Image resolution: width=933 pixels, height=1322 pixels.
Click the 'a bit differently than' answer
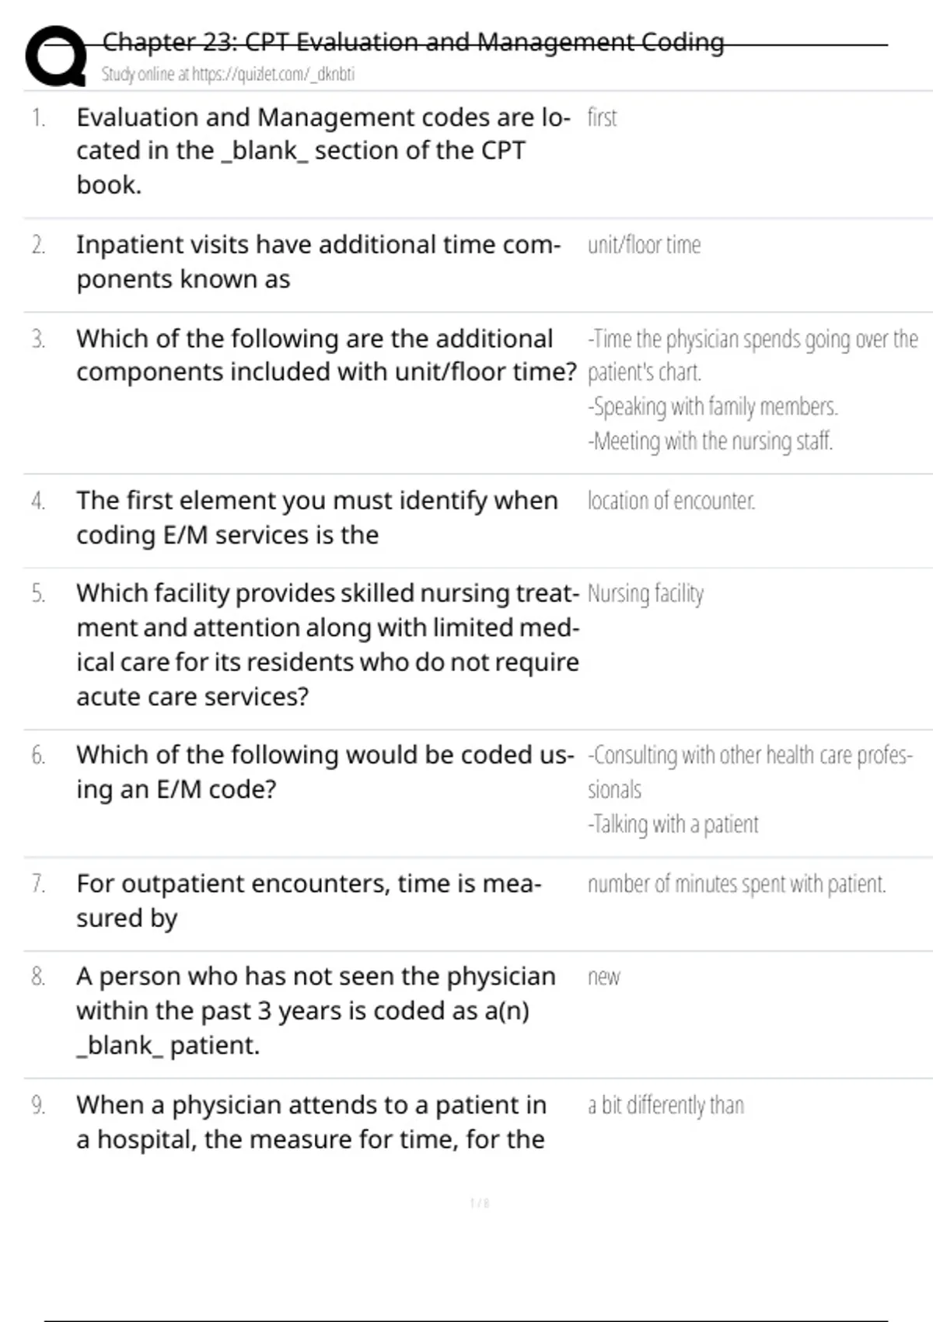[x=666, y=1105]
